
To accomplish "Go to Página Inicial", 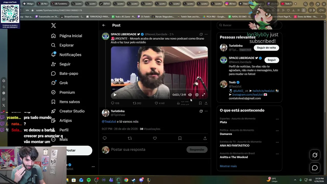I will [x=66, y=36].
